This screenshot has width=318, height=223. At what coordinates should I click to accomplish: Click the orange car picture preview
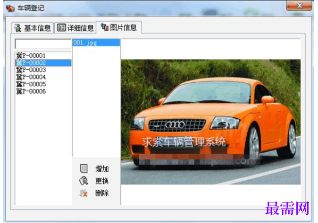[211, 122]
